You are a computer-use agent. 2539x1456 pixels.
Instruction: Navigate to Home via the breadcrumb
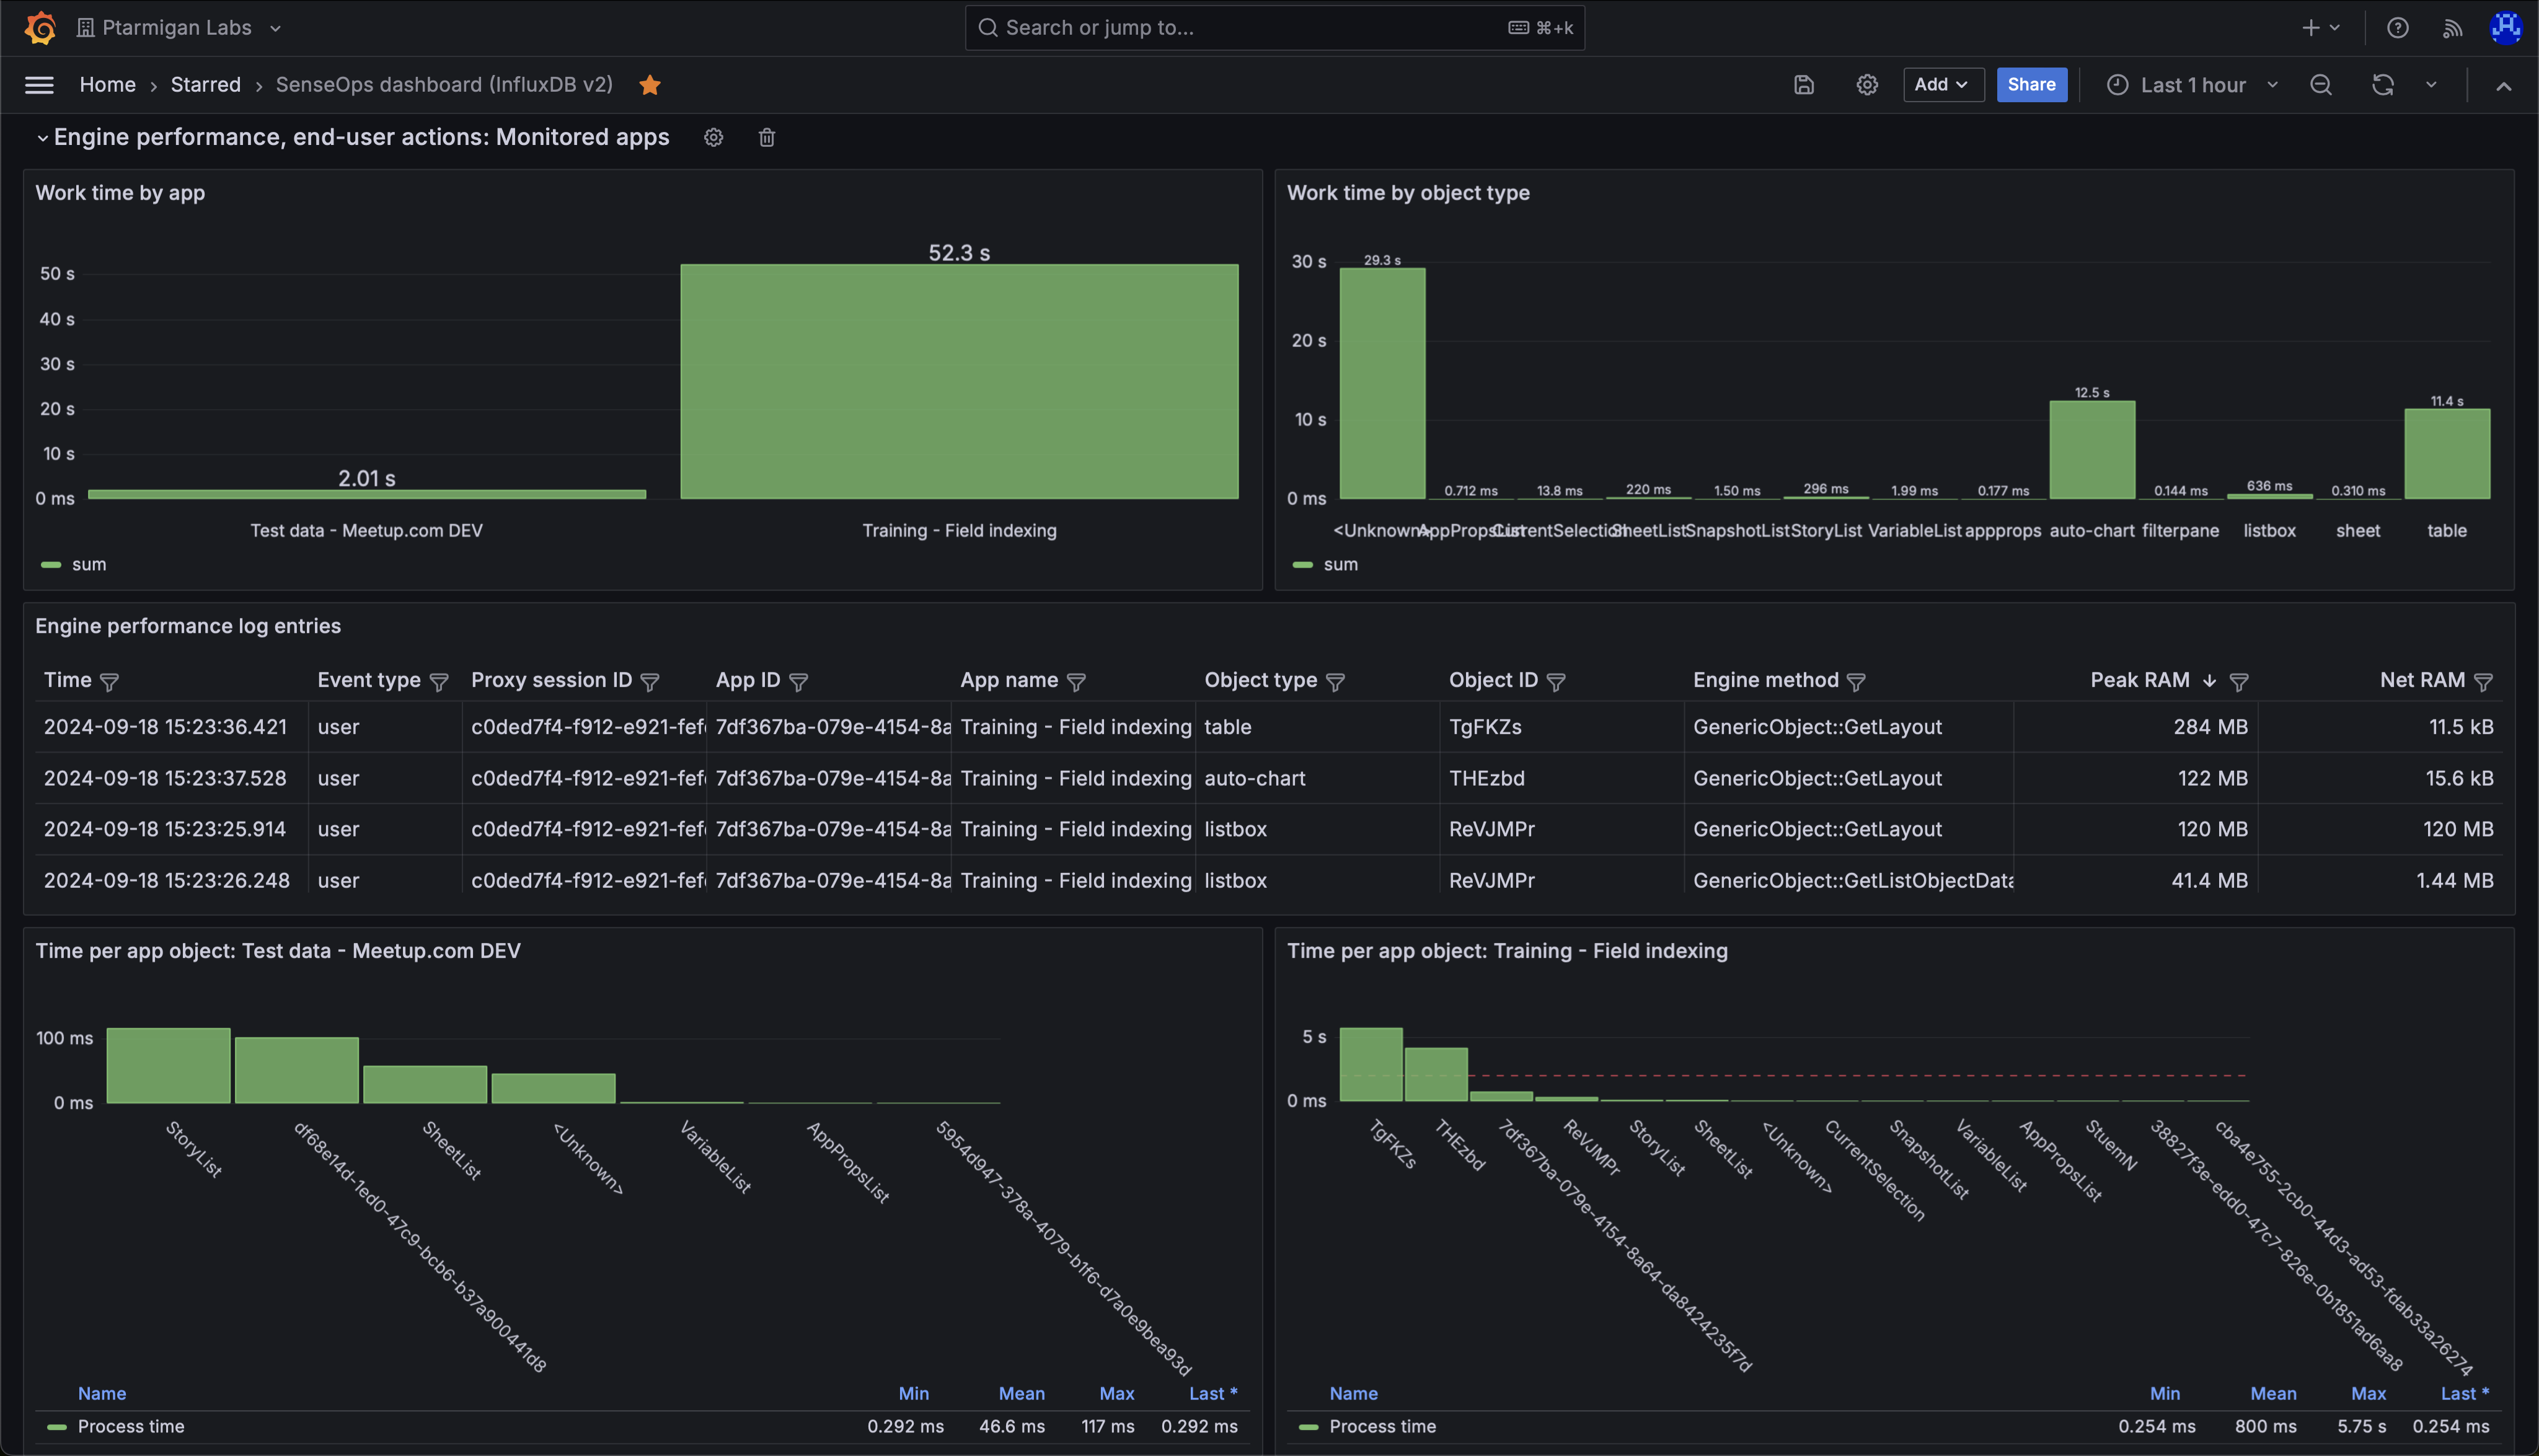pos(107,85)
